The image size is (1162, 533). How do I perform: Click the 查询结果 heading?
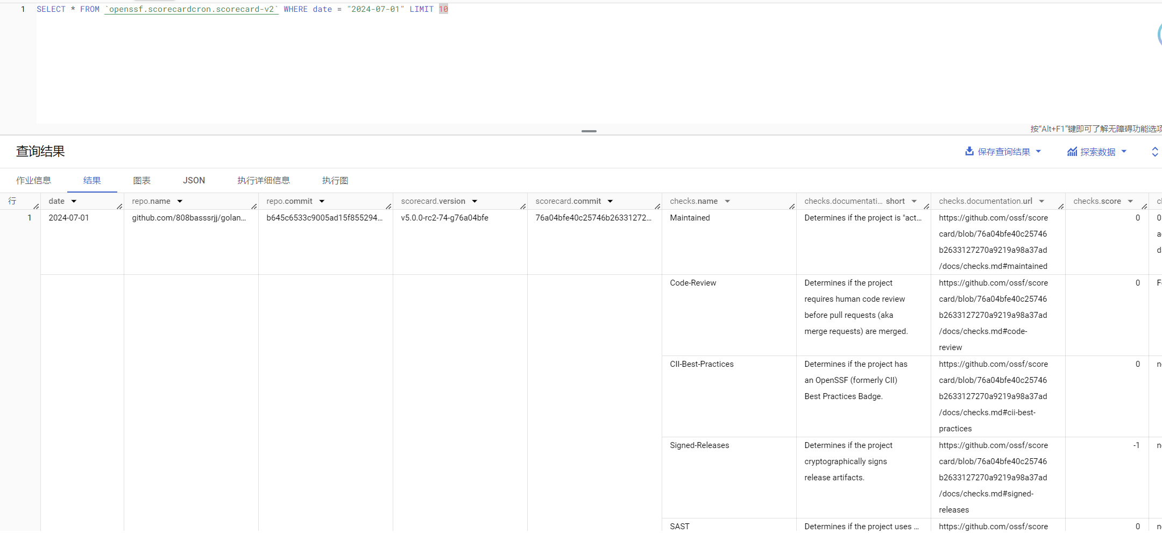click(x=40, y=151)
